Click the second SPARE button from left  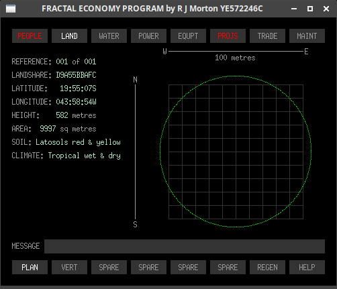(148, 267)
